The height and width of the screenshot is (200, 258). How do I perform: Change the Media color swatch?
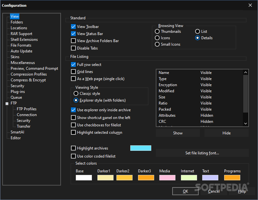[x=167, y=177]
